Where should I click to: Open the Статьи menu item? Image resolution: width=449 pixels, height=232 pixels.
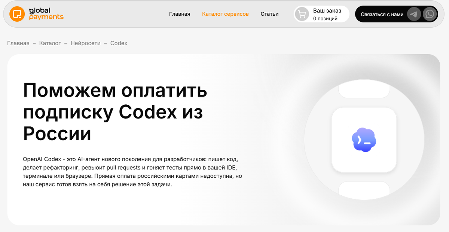(269, 14)
